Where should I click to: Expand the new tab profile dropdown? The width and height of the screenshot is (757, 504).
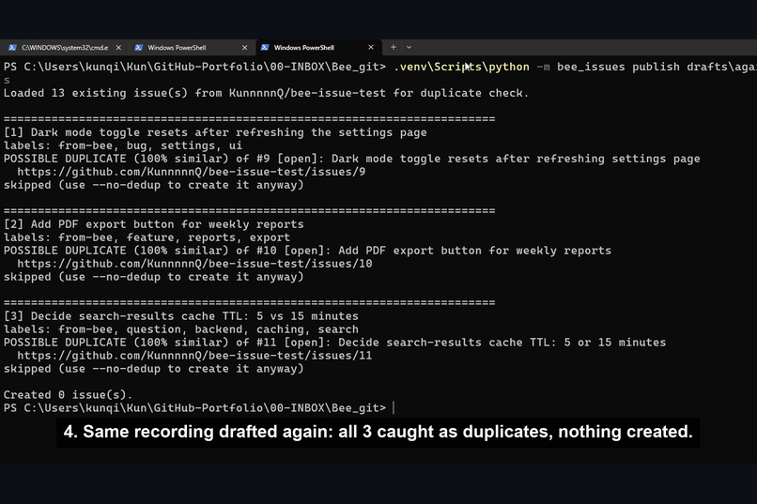[x=409, y=47]
